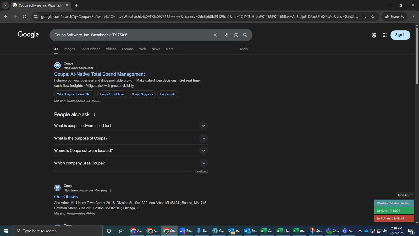This screenshot has height=236, width=419.
Task: Start a voice search with microphone
Action: tap(227, 35)
